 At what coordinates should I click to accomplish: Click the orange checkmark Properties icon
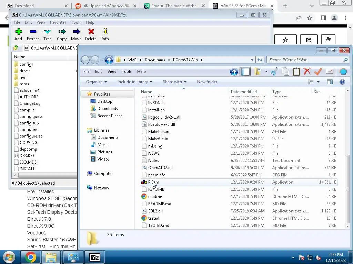point(318,71)
